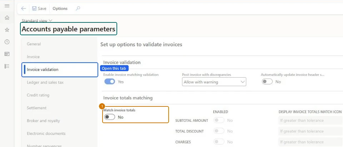Select the Invoice validation tab
The image size is (343, 147).
pos(60,70)
